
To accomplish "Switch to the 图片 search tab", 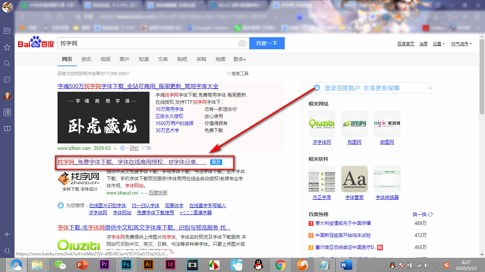I will click(x=125, y=59).
